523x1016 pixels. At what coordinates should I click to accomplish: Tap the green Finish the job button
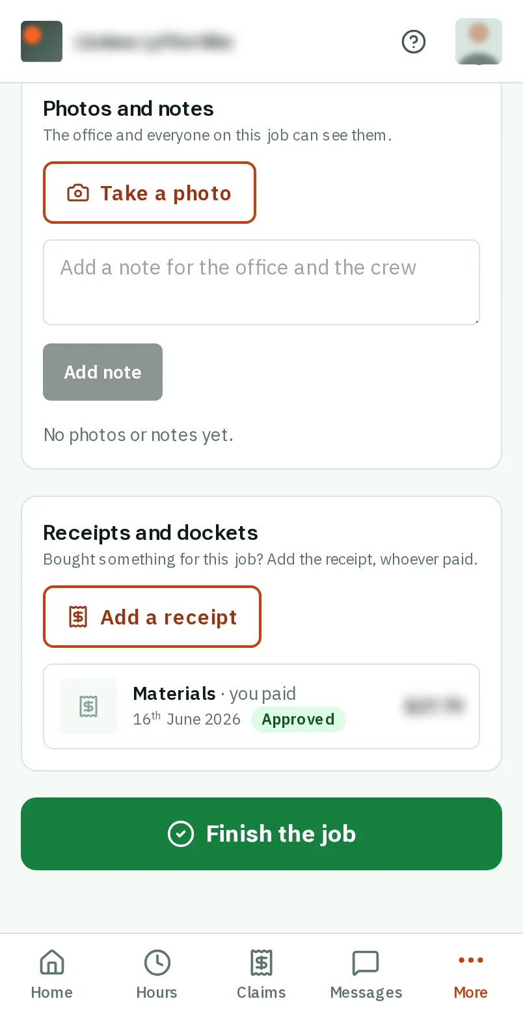[261, 834]
